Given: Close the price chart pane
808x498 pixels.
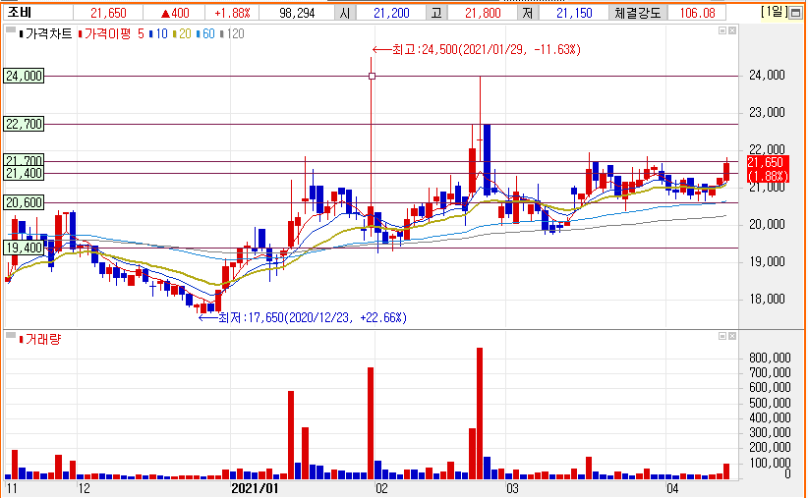Looking at the screenshot, I should click(x=732, y=30).
